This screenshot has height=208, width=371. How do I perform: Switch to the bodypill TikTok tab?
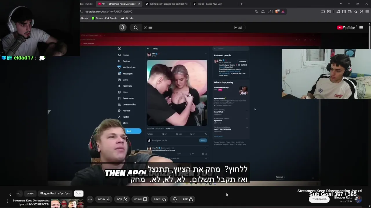click(x=167, y=4)
